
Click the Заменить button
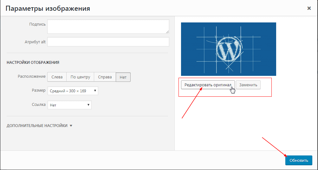click(248, 85)
